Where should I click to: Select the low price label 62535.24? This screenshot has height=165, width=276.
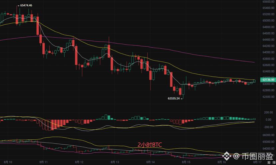pos(174,98)
